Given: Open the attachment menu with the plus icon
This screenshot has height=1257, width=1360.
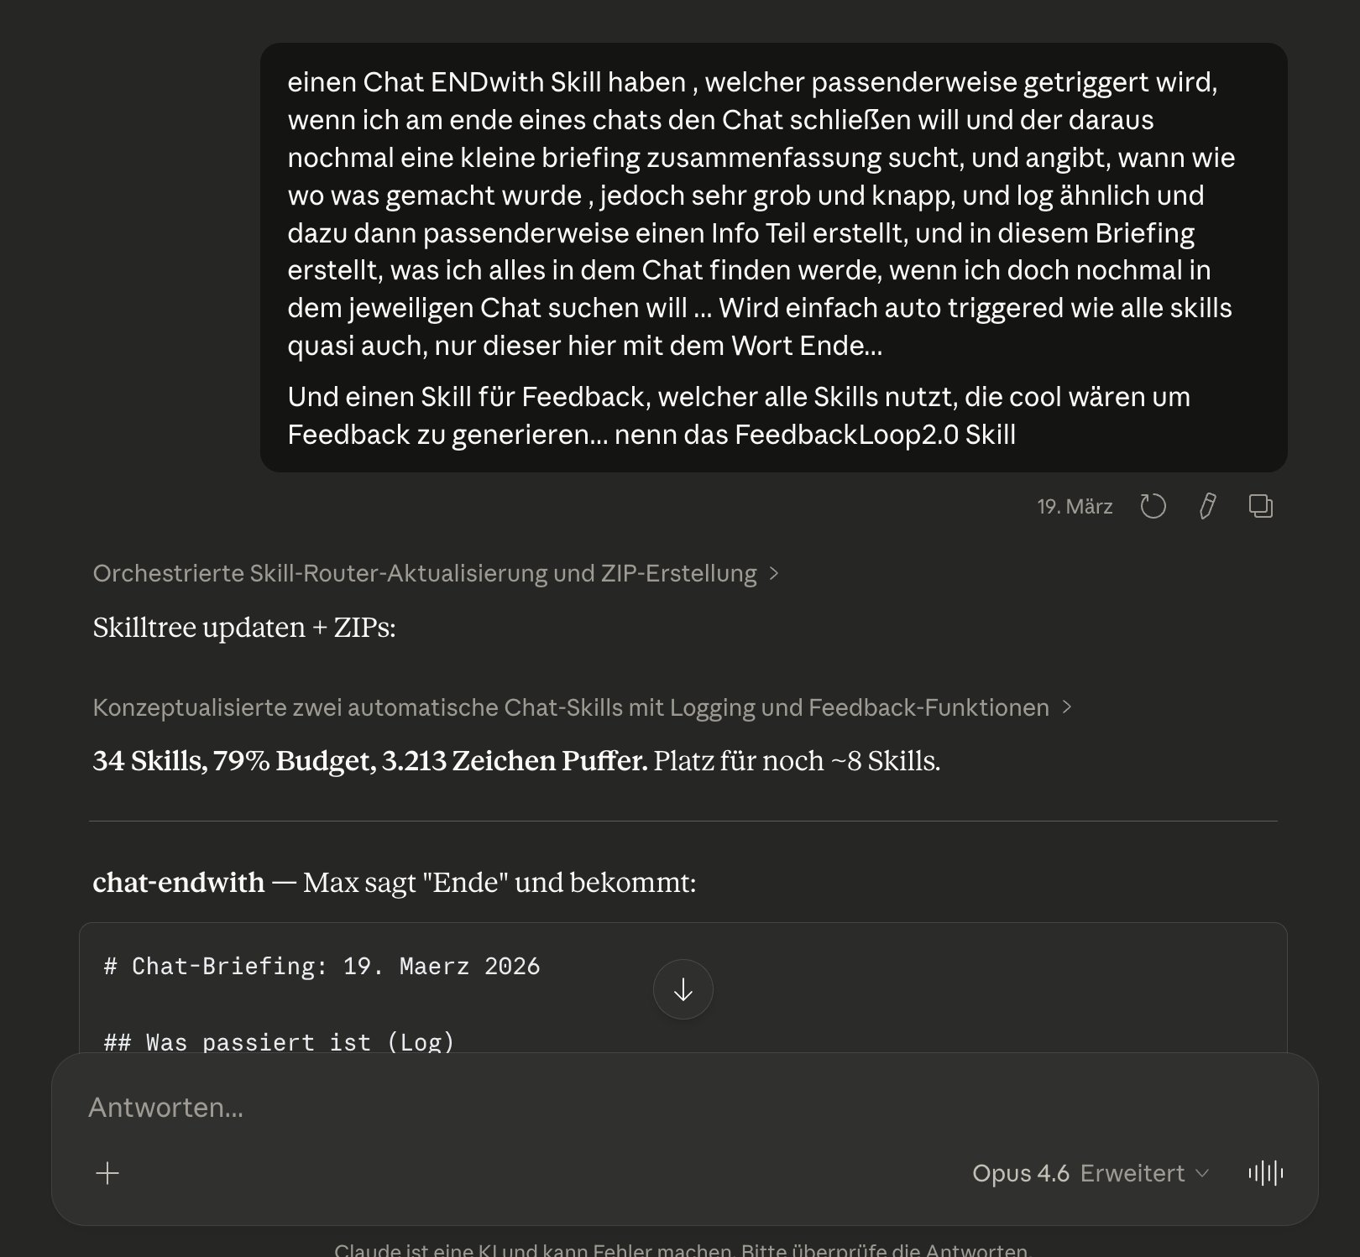Looking at the screenshot, I should click(107, 1173).
